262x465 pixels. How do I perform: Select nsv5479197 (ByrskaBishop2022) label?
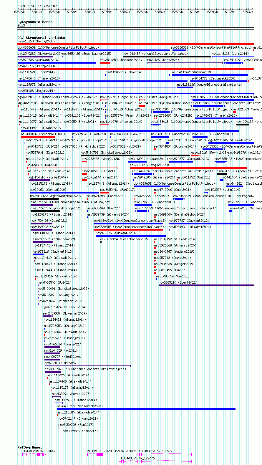point(165,103)
